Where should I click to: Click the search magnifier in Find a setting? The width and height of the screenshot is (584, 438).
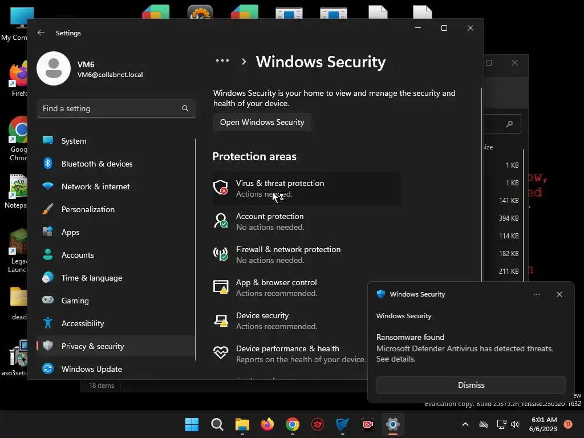pyautogui.click(x=185, y=108)
